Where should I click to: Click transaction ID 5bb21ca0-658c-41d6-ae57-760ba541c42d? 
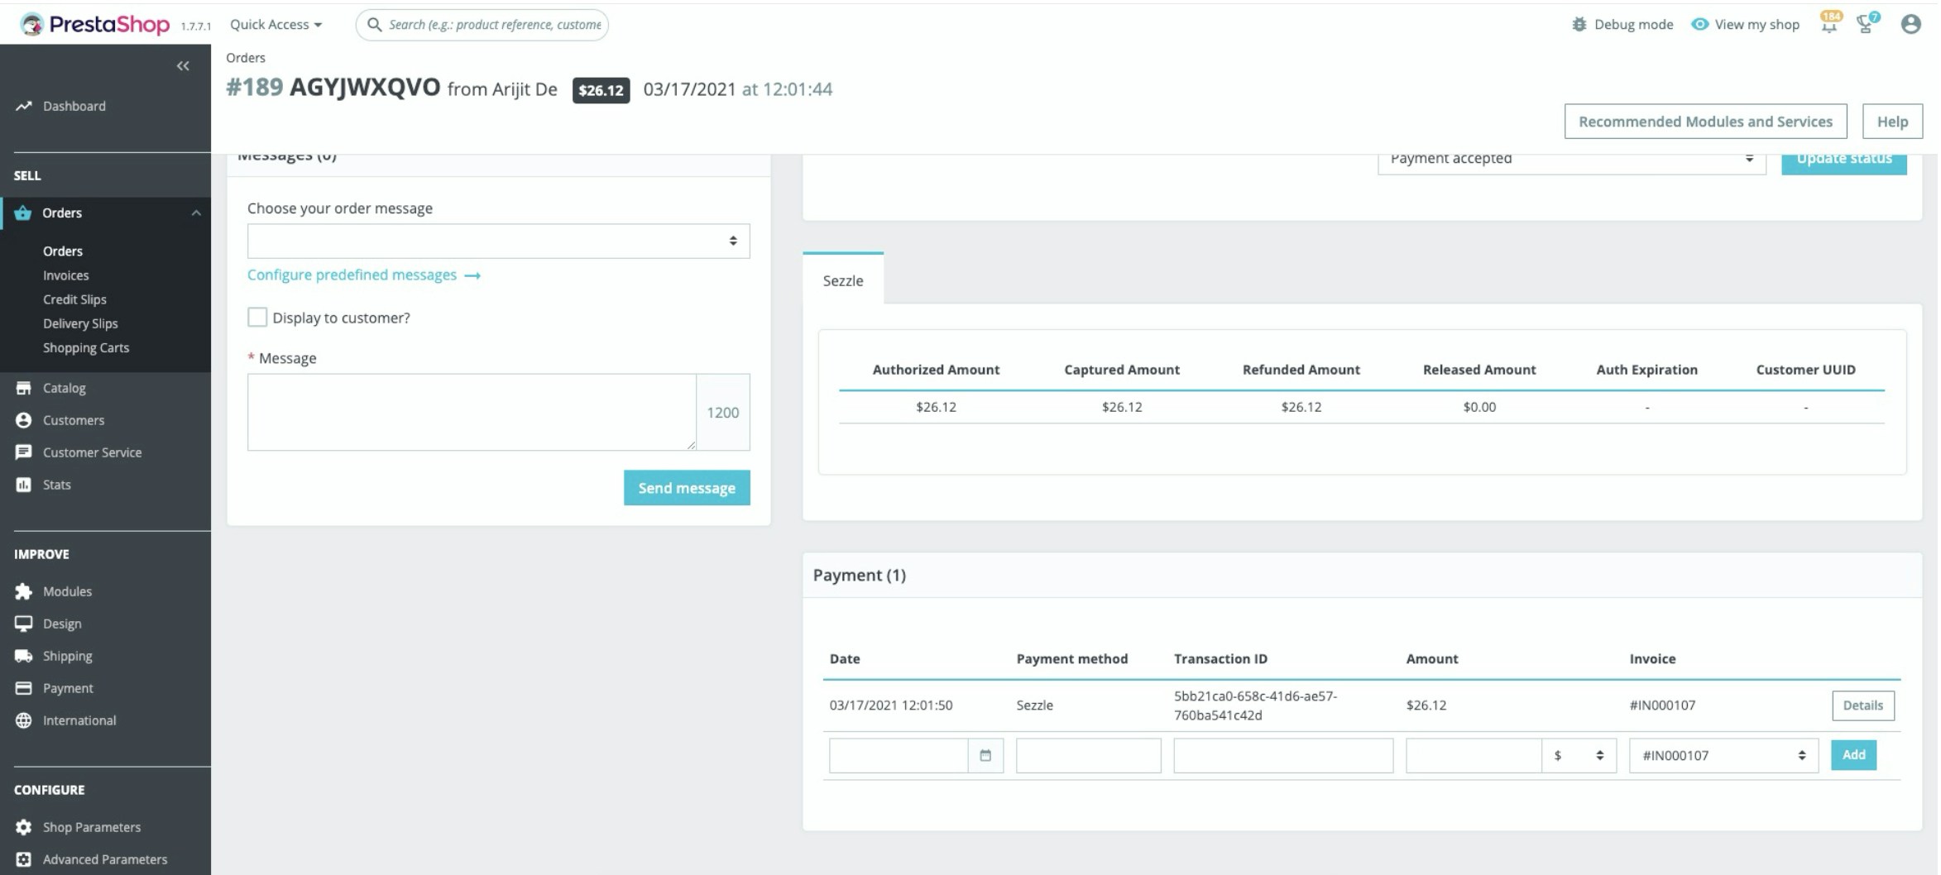pyautogui.click(x=1255, y=705)
